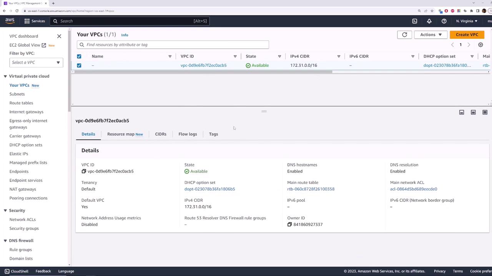Launch CloudShell from the top navigation bar
Viewport: 492px width, 276px height.
point(415,21)
